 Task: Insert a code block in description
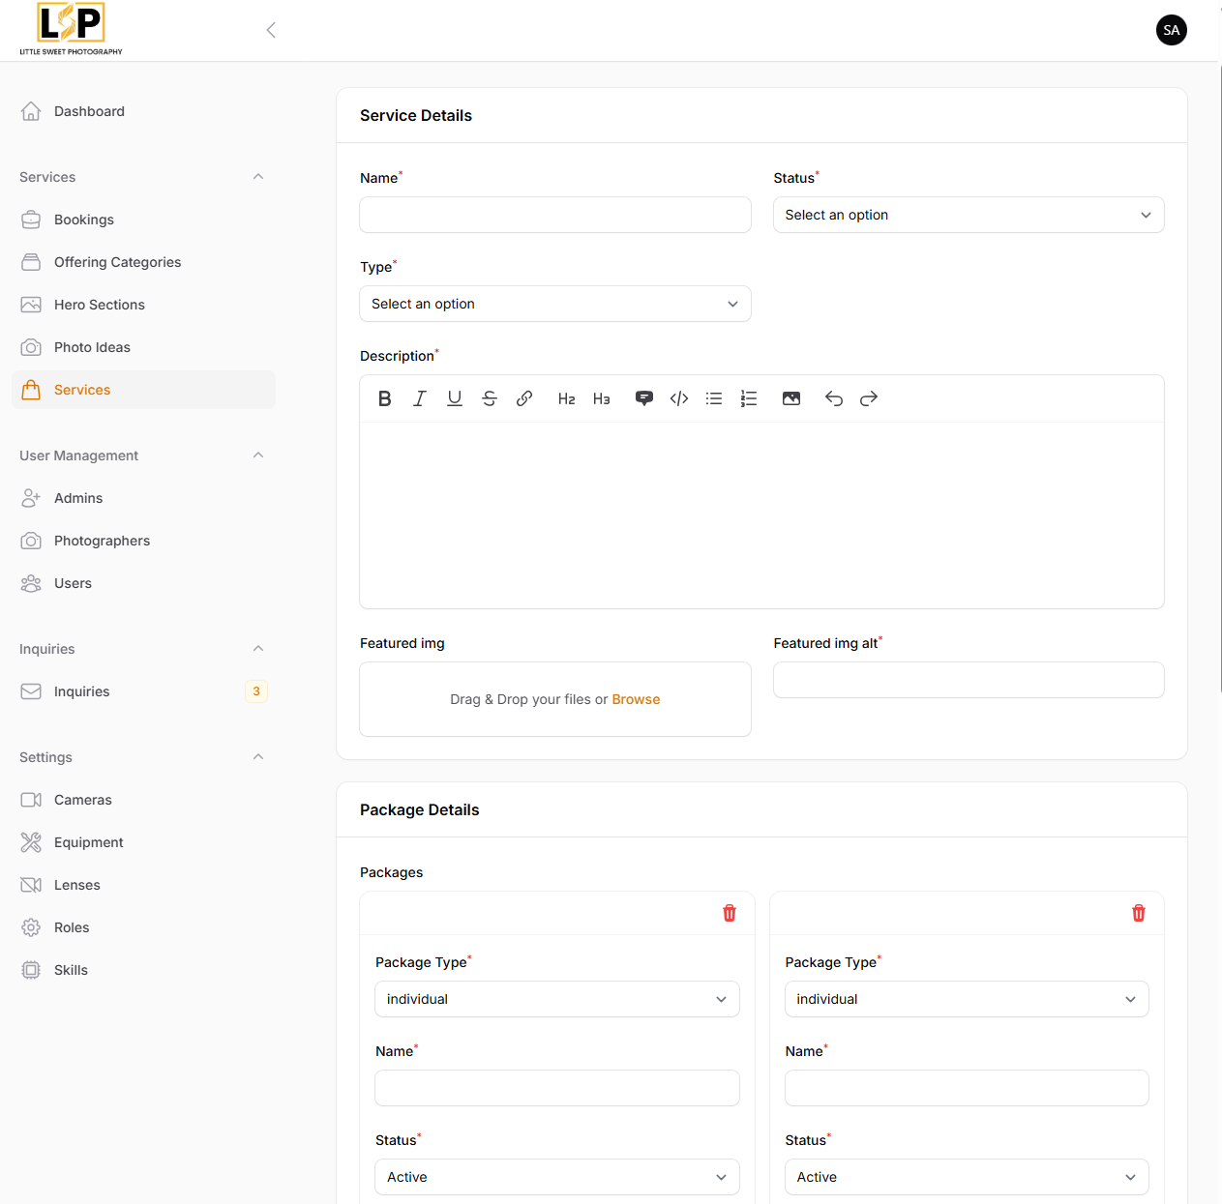679,398
